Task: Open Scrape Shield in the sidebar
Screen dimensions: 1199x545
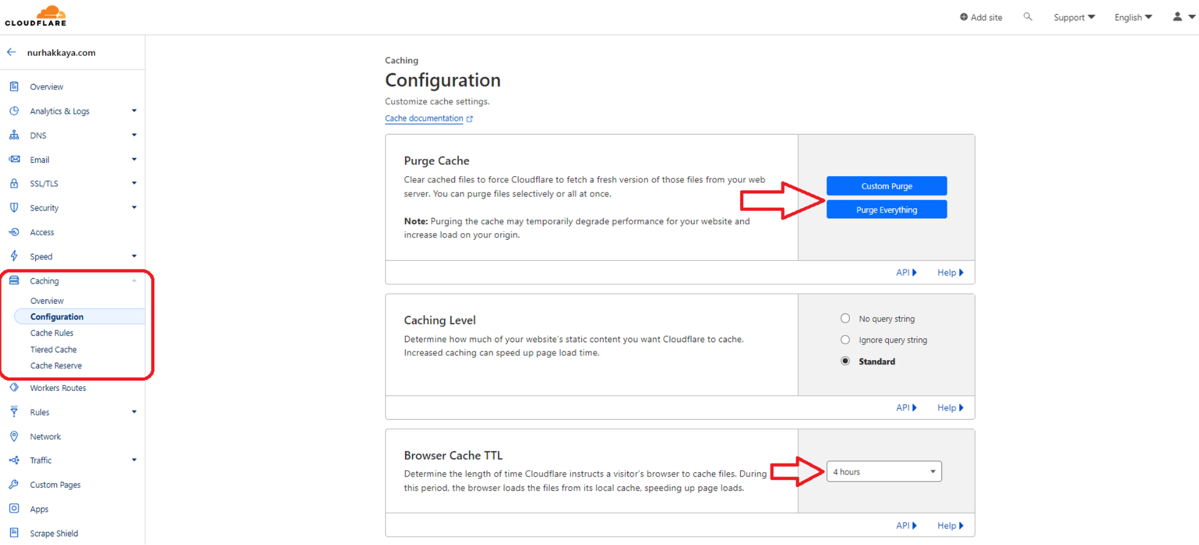Action: [54, 533]
